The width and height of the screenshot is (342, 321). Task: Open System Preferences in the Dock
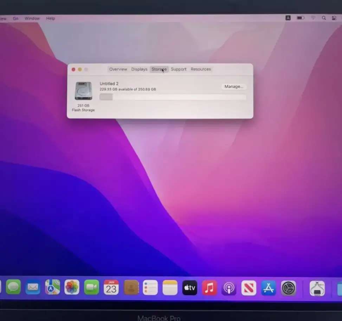tap(288, 288)
